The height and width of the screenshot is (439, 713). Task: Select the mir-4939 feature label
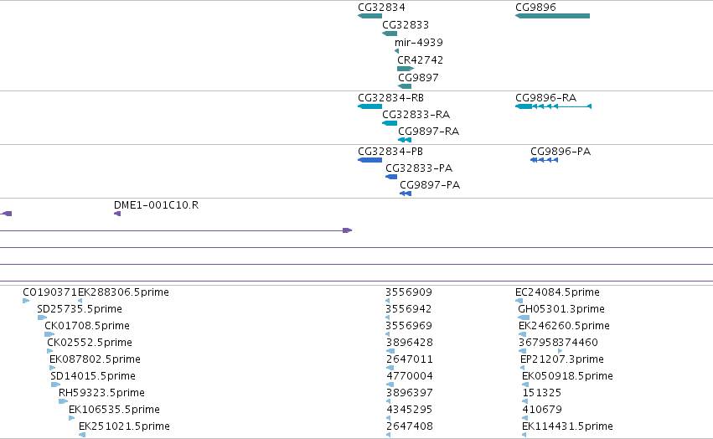418,42
